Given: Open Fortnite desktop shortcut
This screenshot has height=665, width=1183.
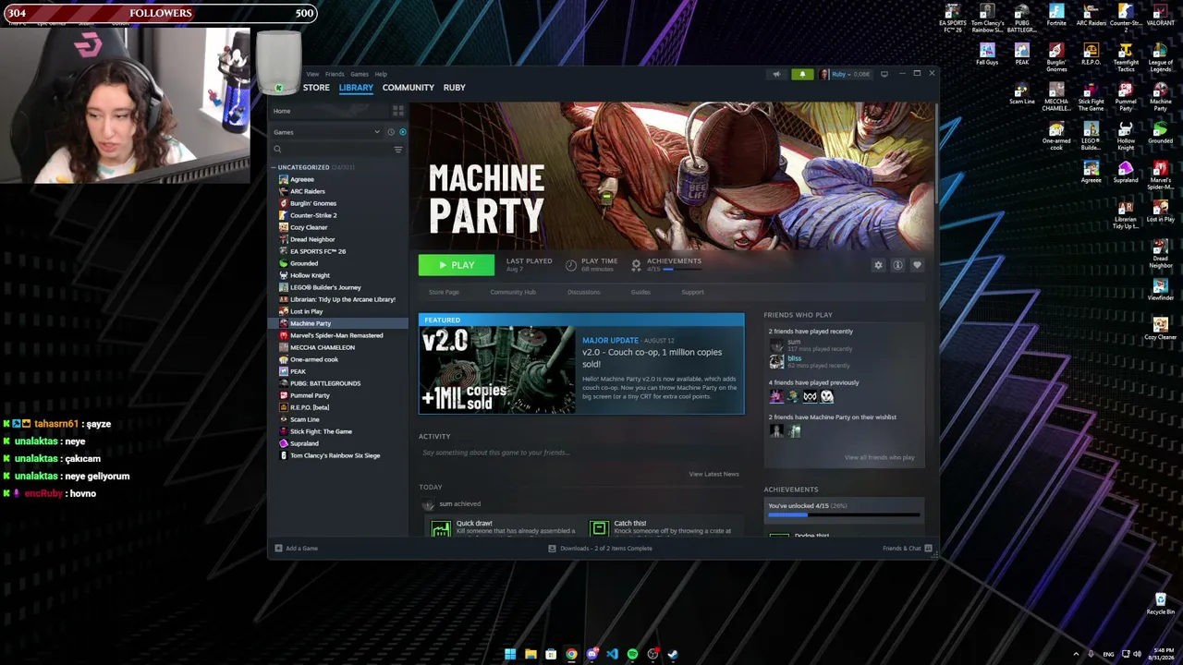Looking at the screenshot, I should coord(1056,16).
